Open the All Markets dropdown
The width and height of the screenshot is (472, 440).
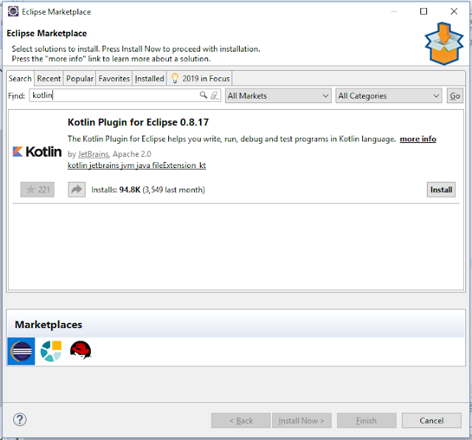tap(278, 96)
